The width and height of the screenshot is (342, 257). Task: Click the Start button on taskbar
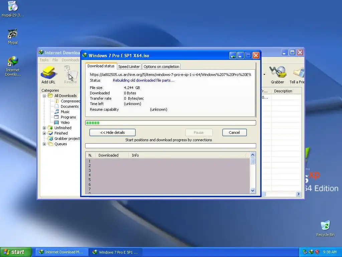(16, 252)
